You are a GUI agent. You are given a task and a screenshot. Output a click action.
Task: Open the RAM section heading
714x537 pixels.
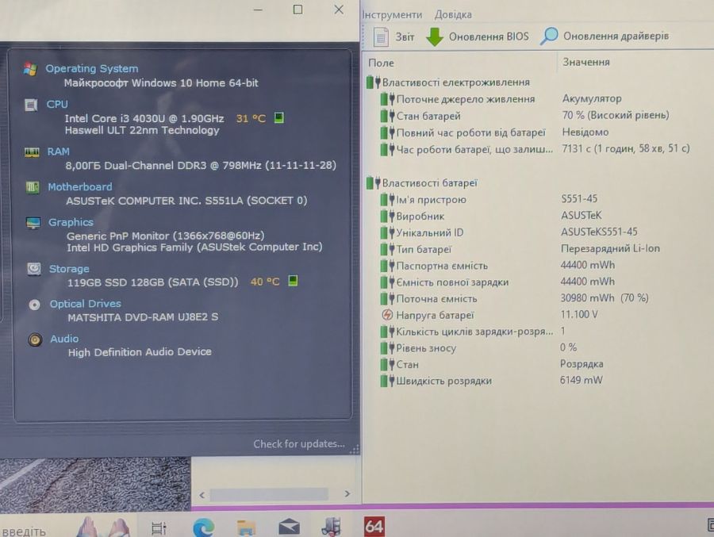point(58,152)
